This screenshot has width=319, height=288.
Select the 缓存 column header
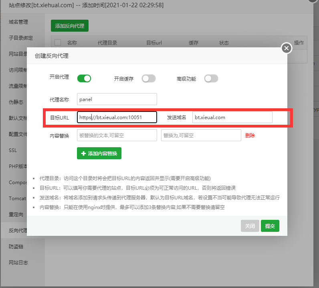click(x=194, y=43)
